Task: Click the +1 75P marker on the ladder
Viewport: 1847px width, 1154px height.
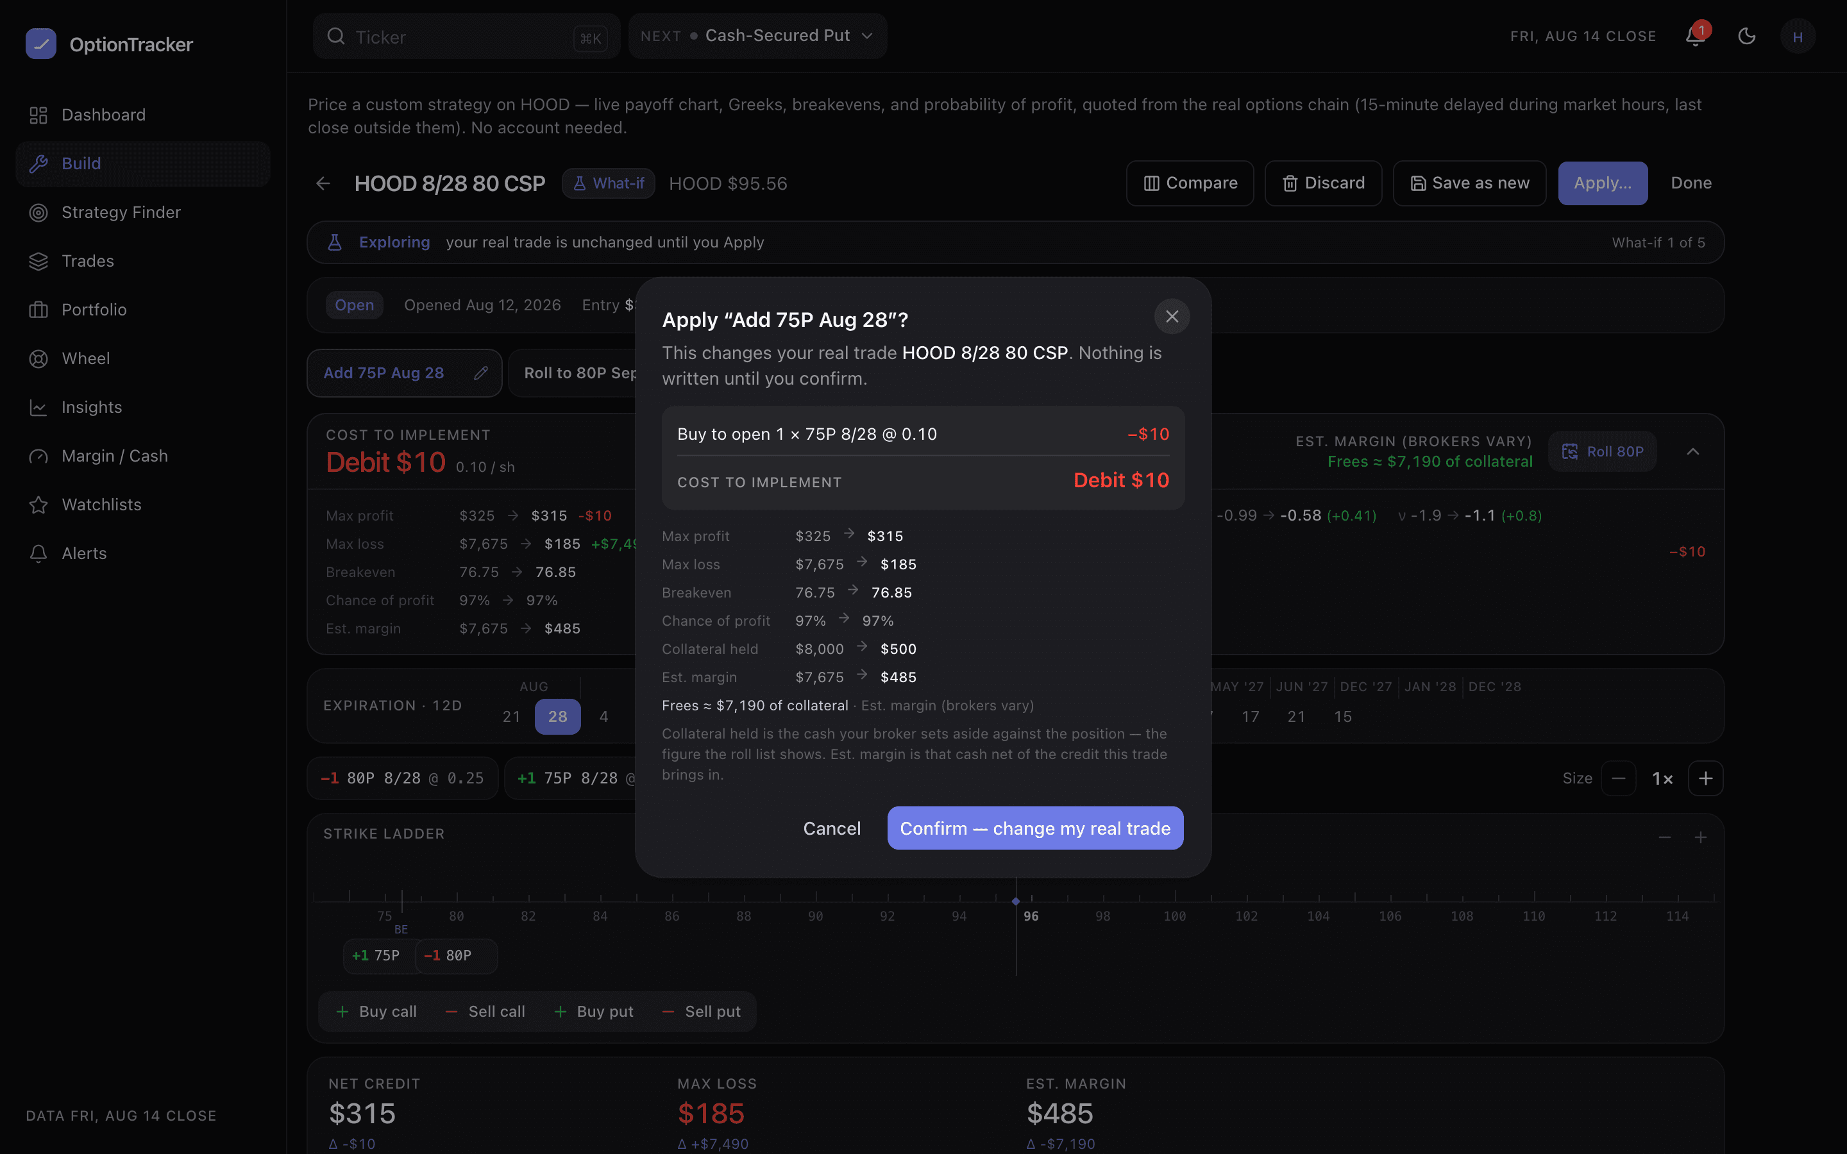Action: coord(378,955)
